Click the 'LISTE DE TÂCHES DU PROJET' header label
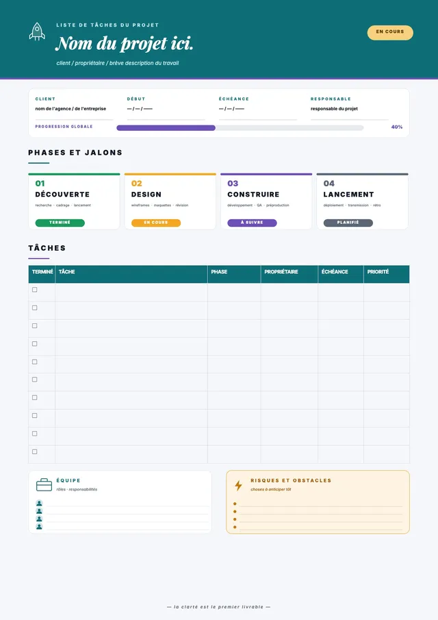The height and width of the screenshot is (620, 438). click(107, 25)
